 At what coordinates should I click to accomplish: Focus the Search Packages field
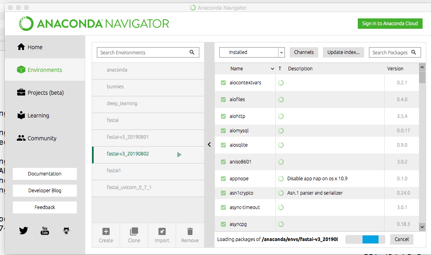(395, 52)
